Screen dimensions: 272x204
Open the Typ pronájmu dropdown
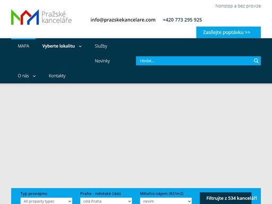coord(46,201)
